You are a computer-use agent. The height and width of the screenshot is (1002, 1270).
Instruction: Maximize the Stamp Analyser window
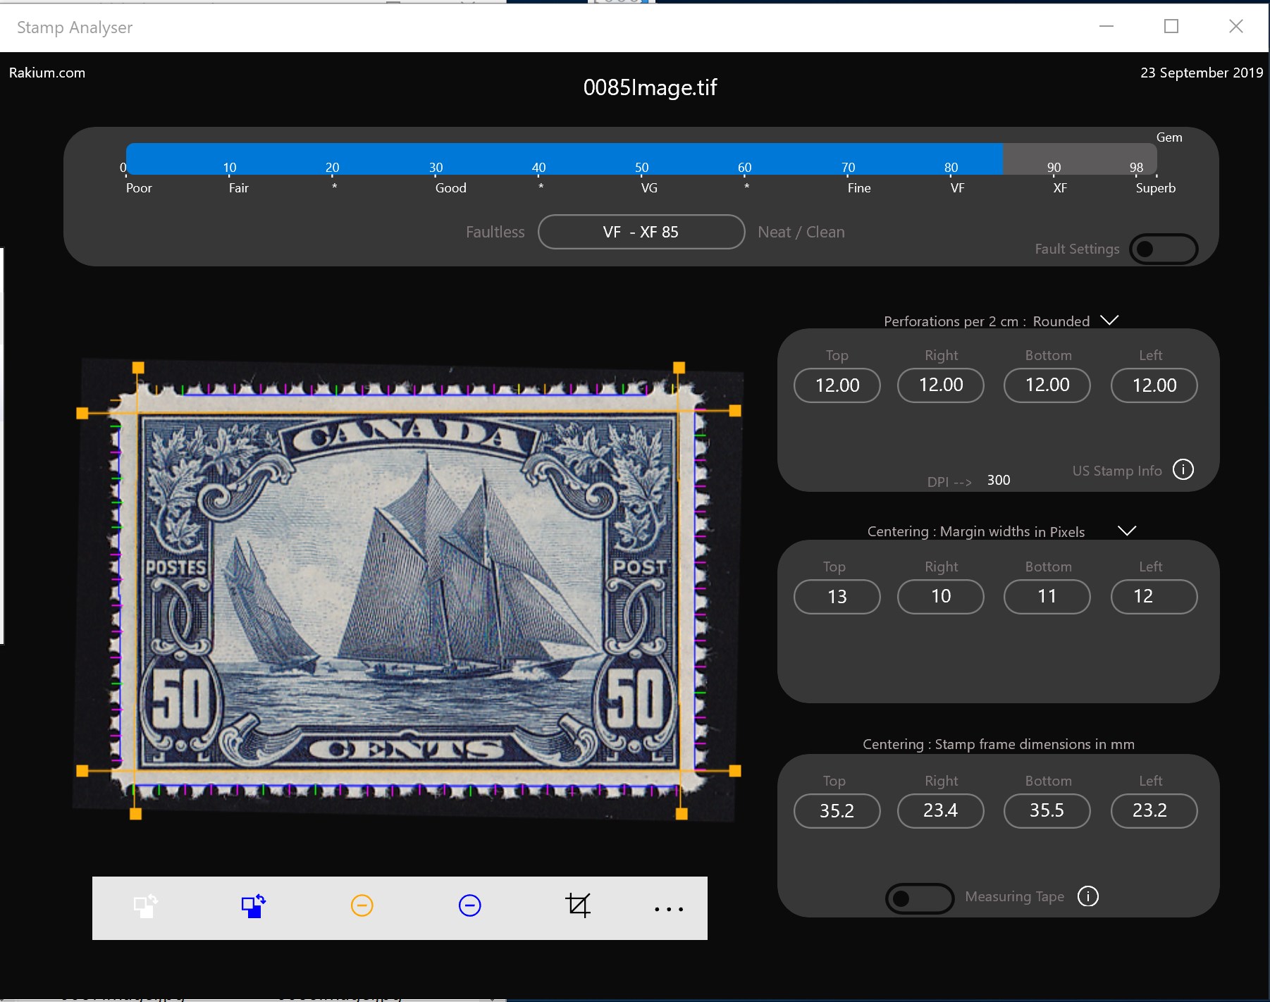(1171, 26)
